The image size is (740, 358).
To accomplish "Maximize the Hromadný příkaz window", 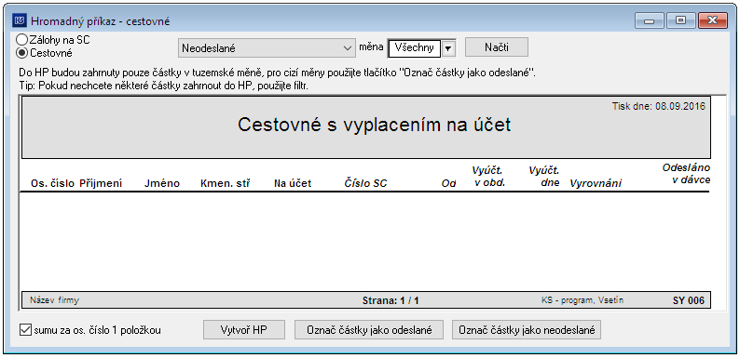I will click(681, 20).
